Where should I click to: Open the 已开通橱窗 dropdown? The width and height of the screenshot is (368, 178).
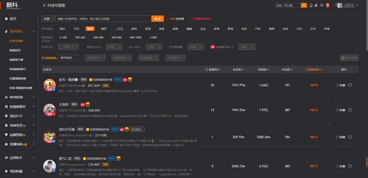(x=196, y=47)
